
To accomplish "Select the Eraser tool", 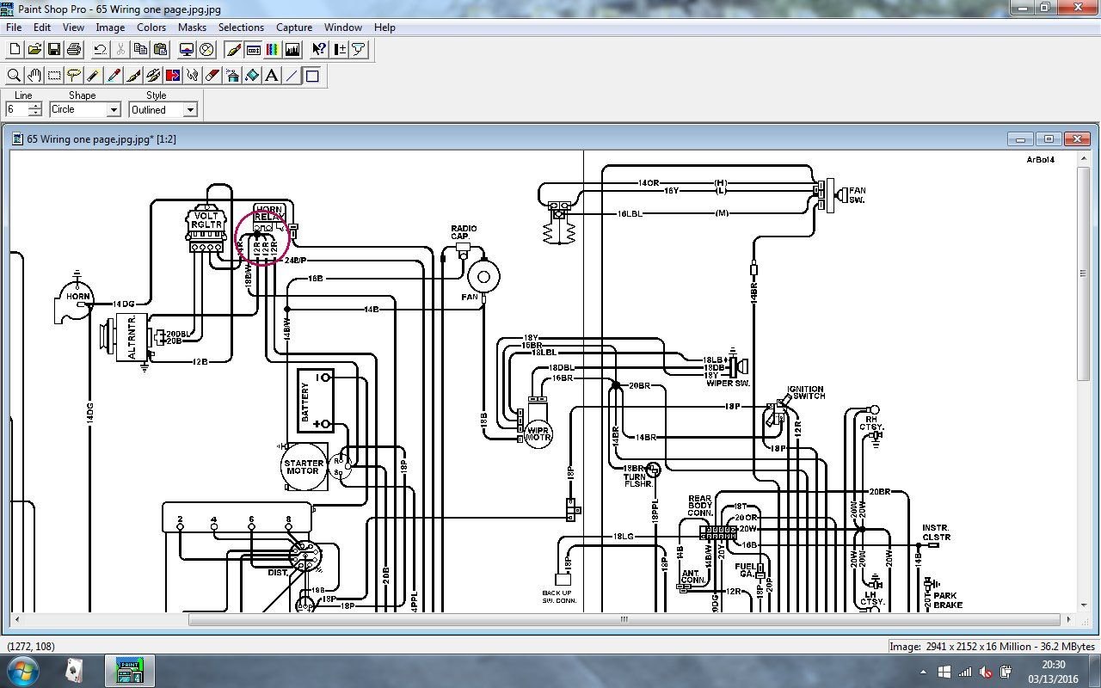I will [212, 76].
